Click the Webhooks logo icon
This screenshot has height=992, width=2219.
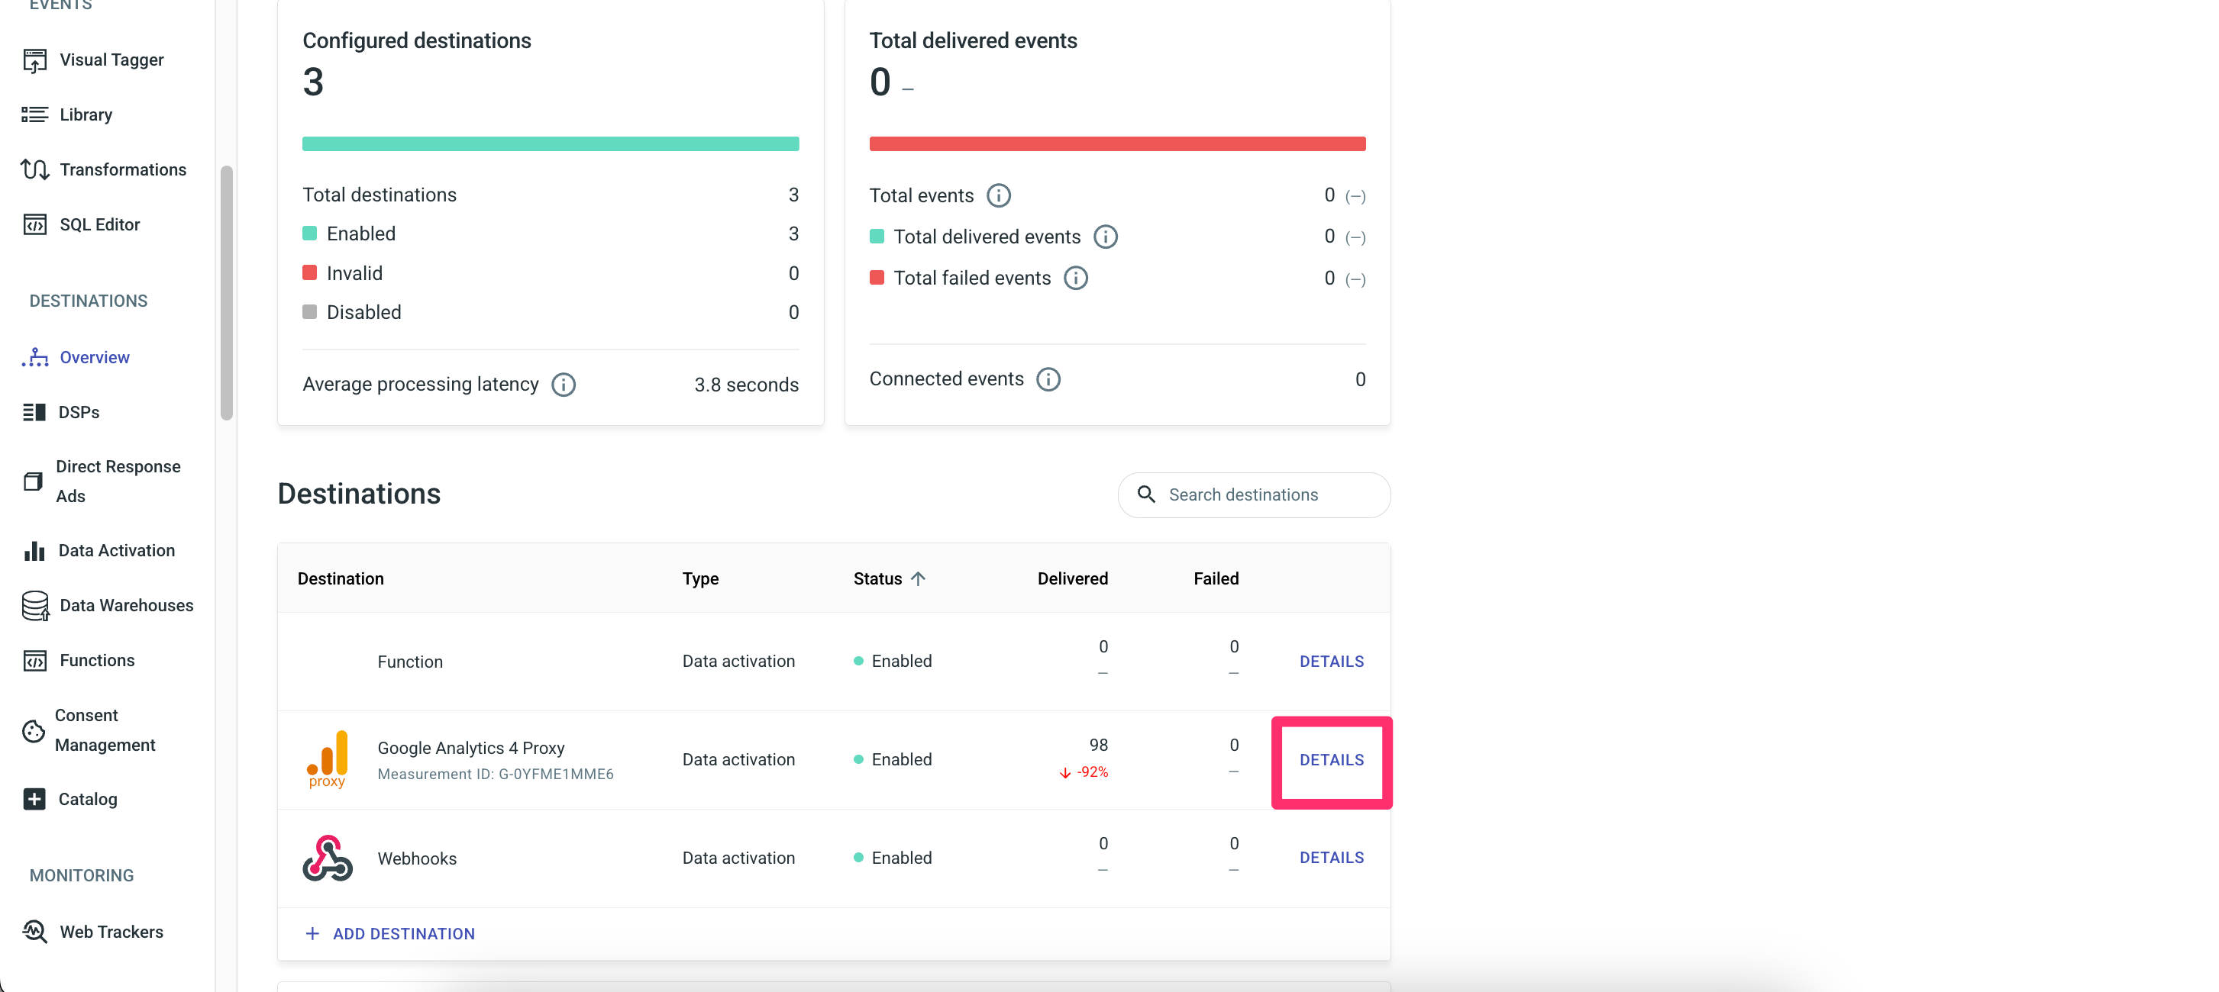click(x=328, y=858)
